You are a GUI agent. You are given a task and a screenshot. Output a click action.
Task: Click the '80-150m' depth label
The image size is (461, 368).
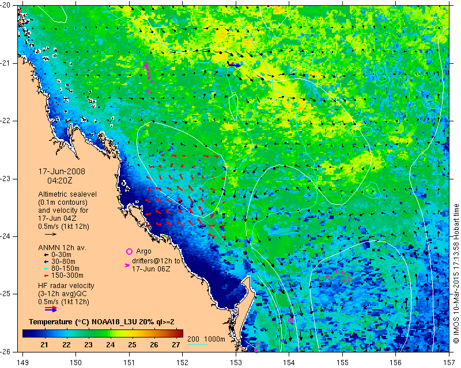pyautogui.click(x=65, y=269)
